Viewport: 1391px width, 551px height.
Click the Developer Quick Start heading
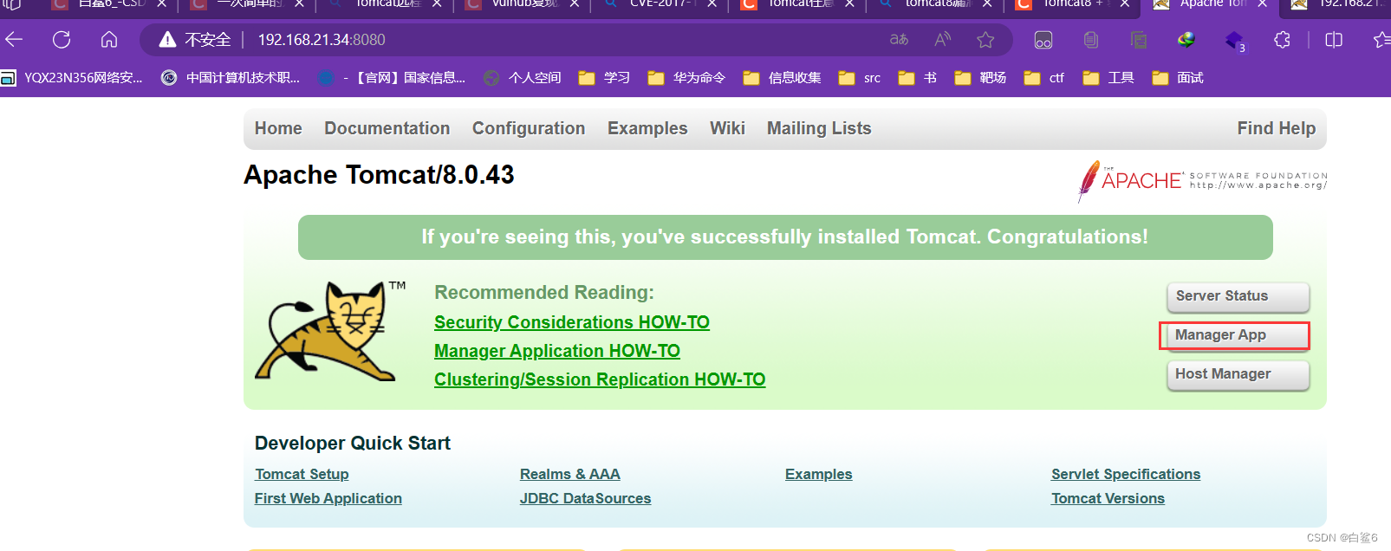click(x=353, y=444)
